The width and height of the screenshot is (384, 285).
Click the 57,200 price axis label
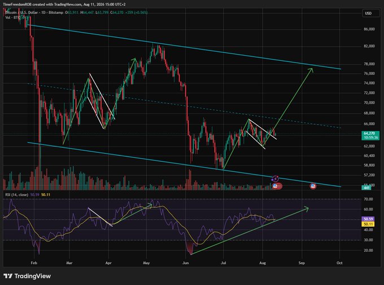(x=369, y=175)
